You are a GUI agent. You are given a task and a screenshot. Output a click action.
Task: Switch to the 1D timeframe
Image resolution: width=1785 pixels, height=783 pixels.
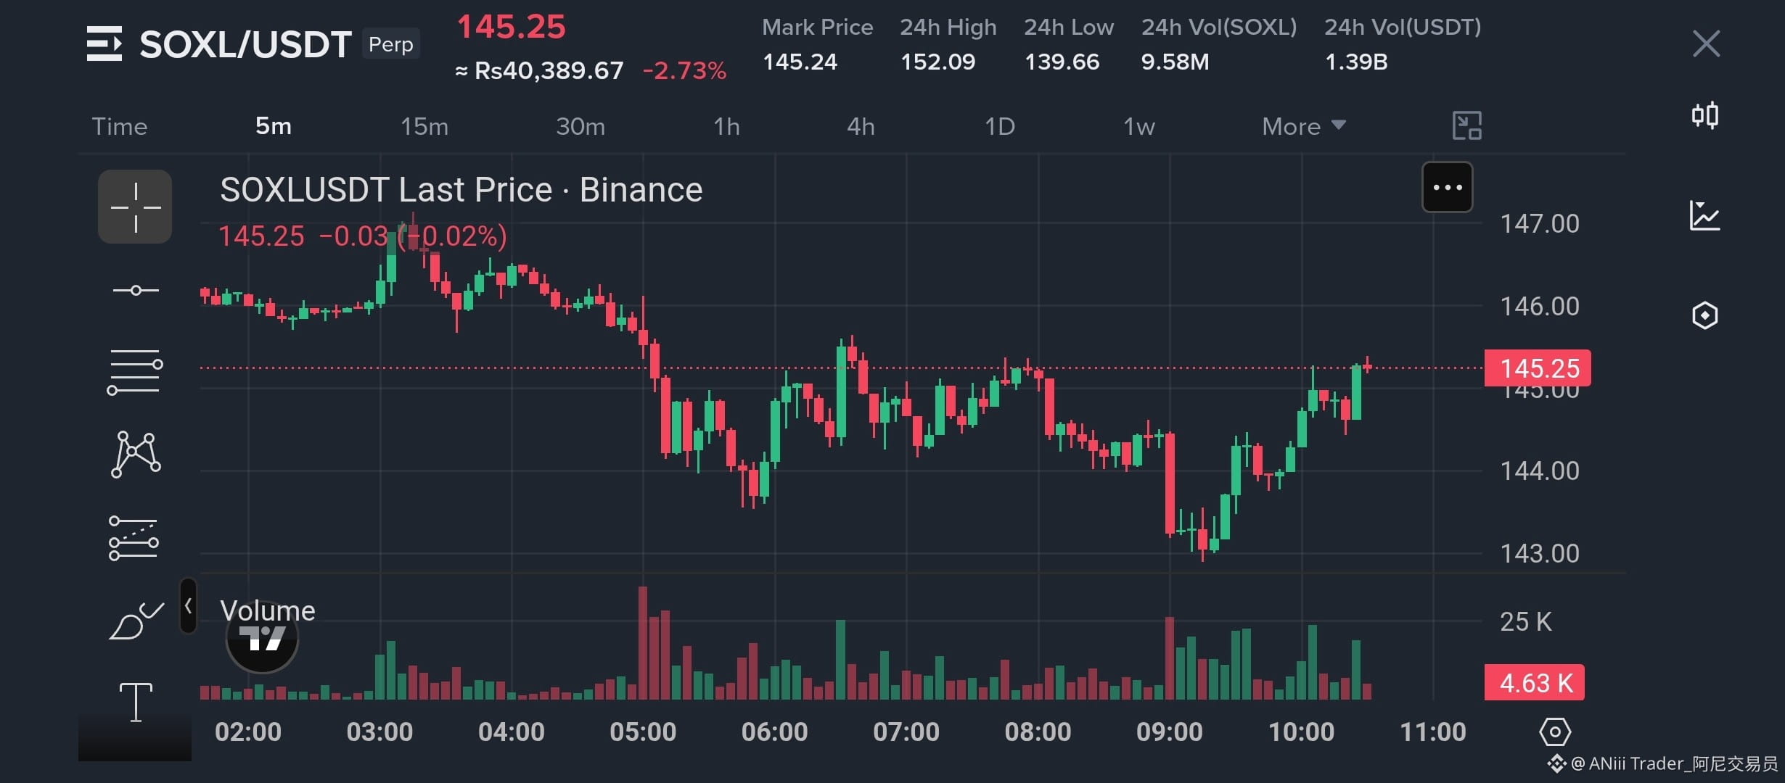[x=999, y=126]
